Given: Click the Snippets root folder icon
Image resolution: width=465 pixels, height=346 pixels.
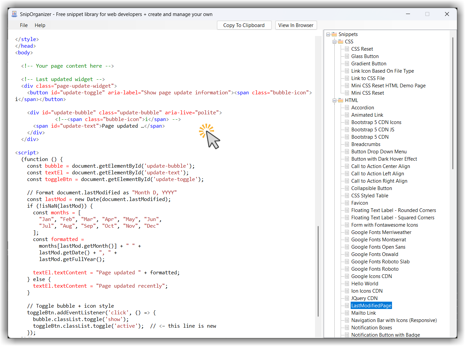Looking at the screenshot, I should [x=334, y=34].
